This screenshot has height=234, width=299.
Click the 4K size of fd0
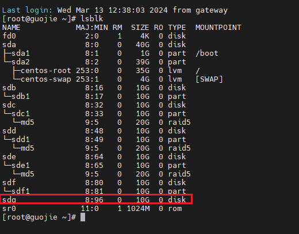pyautogui.click(x=145, y=36)
